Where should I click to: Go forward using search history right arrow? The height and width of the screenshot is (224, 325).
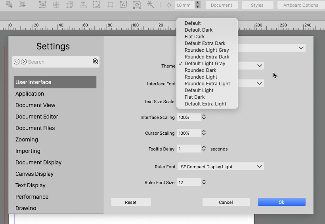[x=24, y=62]
